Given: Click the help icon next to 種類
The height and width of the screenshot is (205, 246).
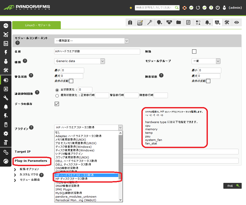Looking at the screenshot, I should pyautogui.click(x=25, y=61).
